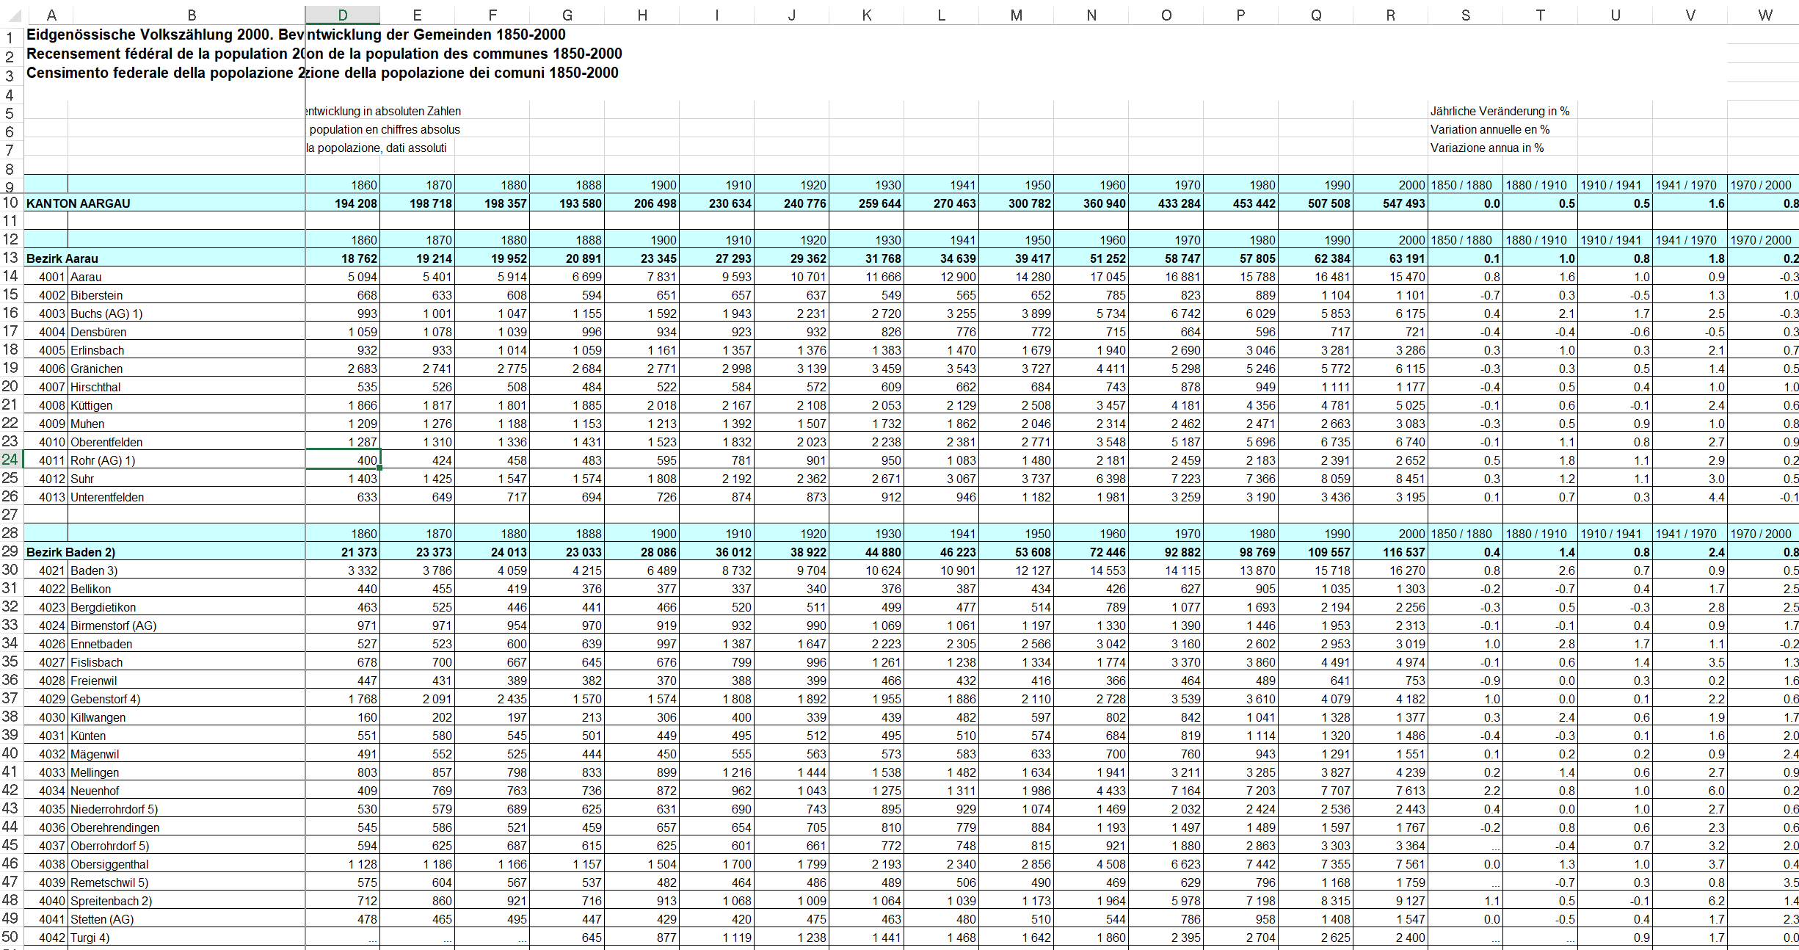Select the Jährliche Veränderung in % heading
Viewport: 1799px width, 950px height.
[x=1500, y=111]
